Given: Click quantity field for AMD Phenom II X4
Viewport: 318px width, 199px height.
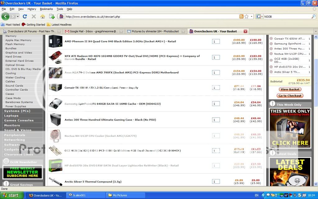Looking at the screenshot, I should click(216, 41).
